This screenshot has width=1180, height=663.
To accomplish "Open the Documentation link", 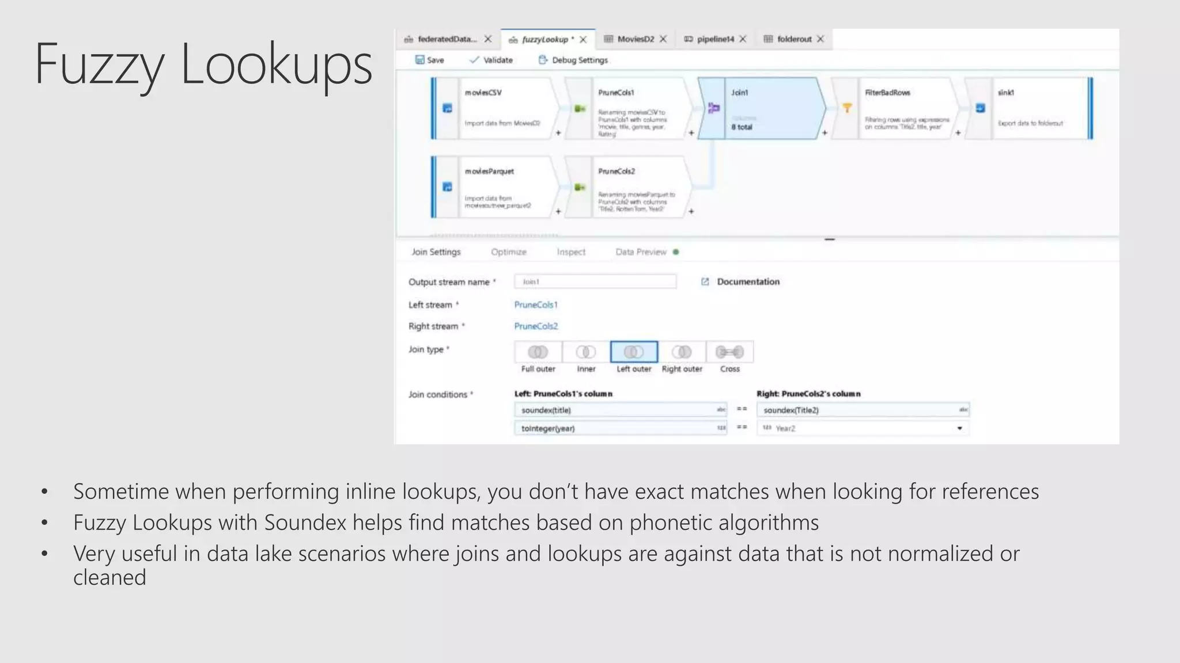I will pos(747,281).
